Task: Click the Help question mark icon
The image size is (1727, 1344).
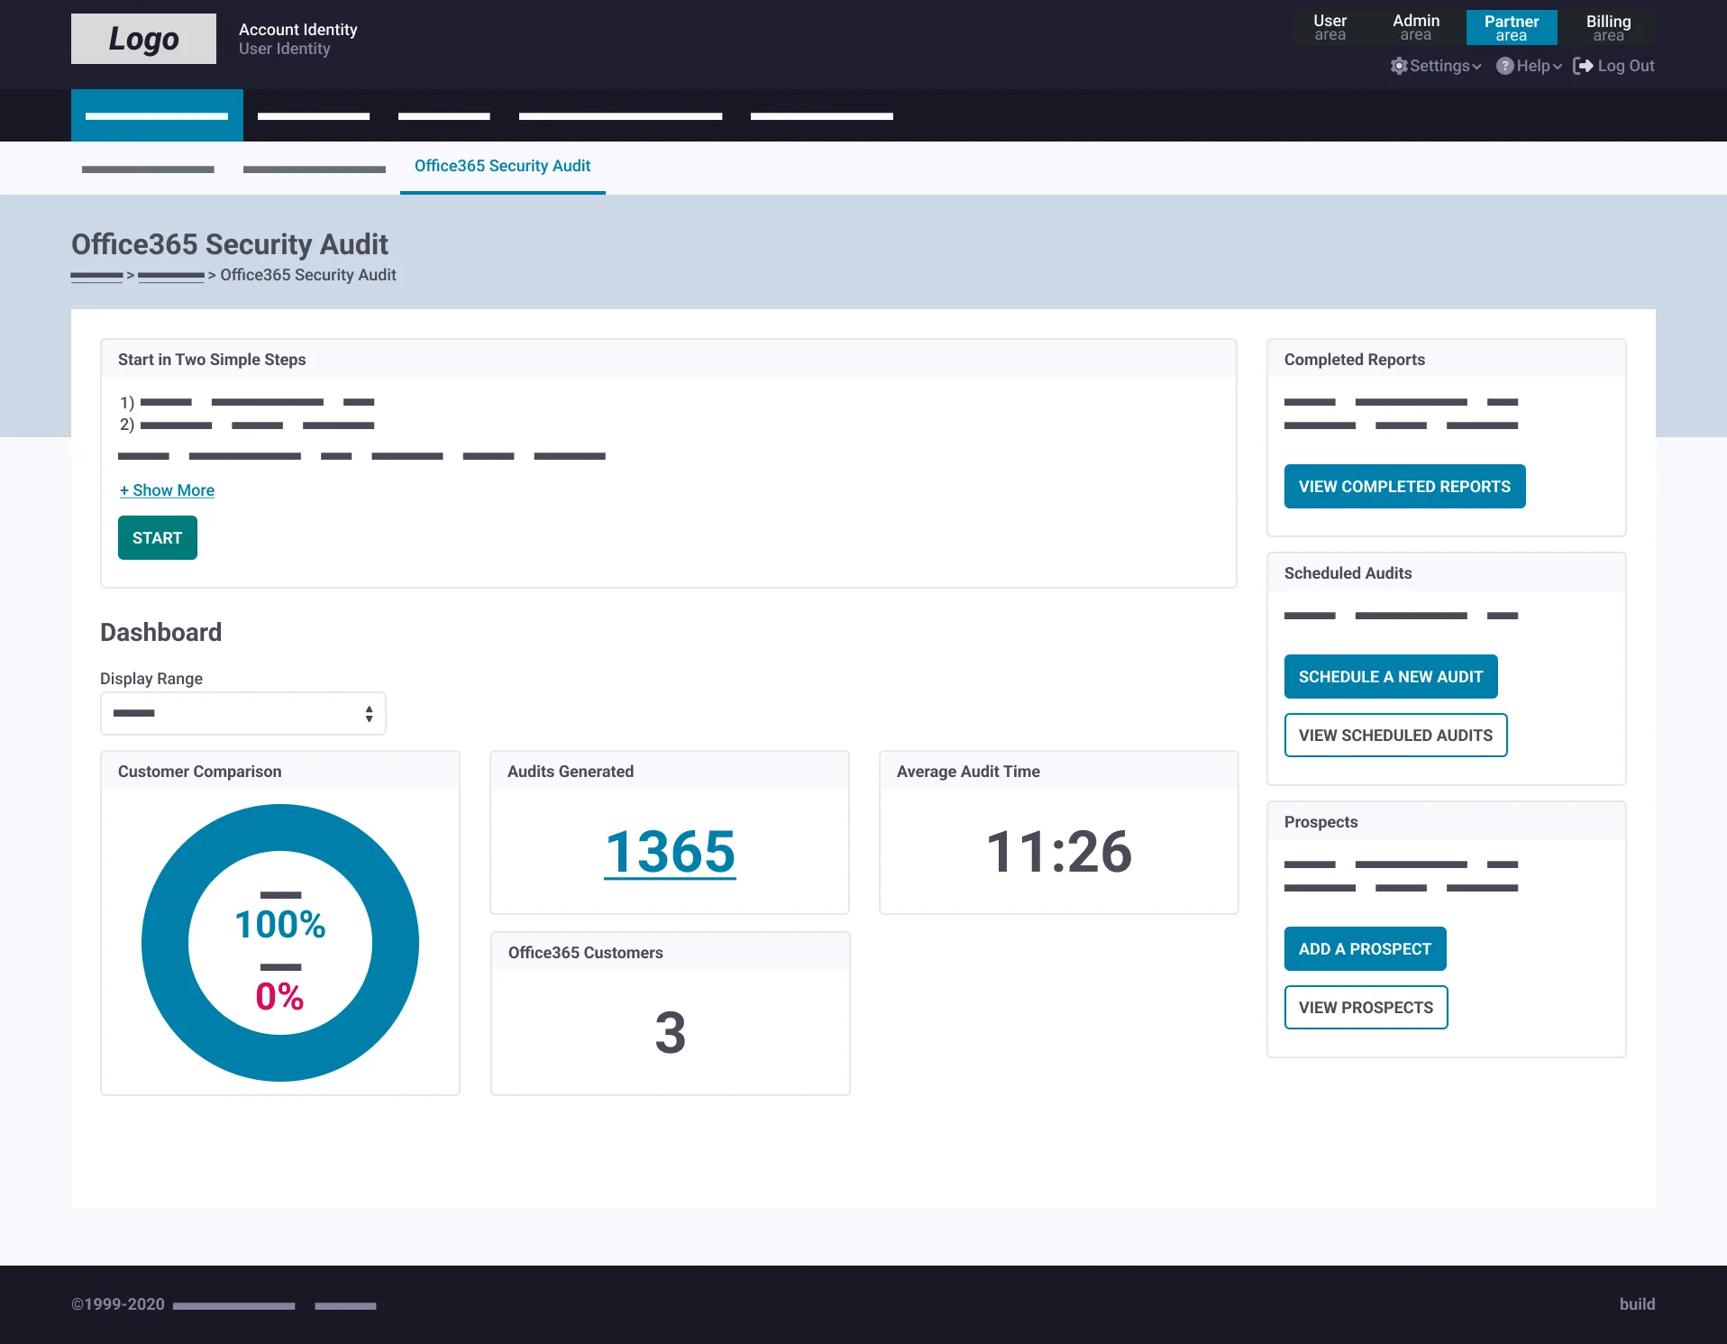Action: coord(1505,66)
